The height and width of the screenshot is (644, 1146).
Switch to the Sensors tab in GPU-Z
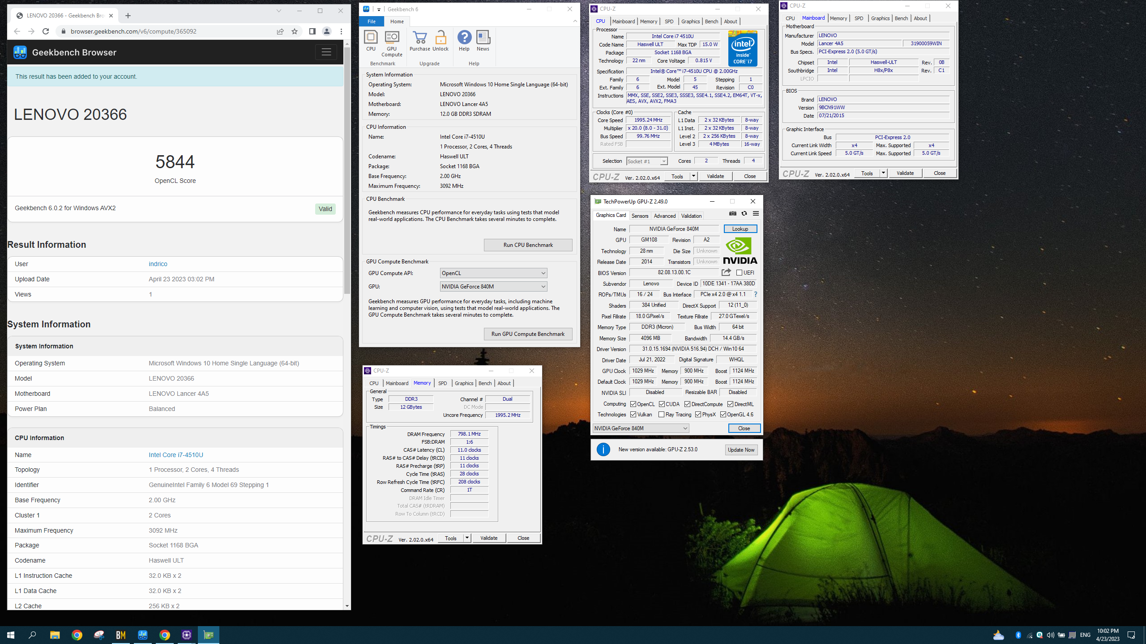tap(640, 216)
